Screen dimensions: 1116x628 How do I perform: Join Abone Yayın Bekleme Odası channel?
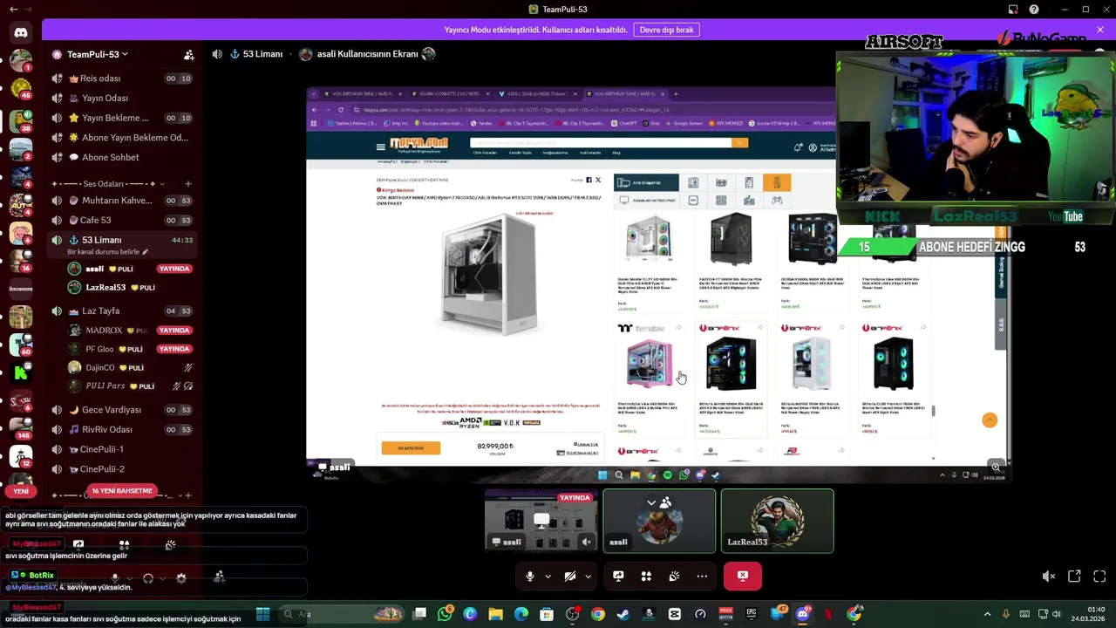(x=122, y=138)
